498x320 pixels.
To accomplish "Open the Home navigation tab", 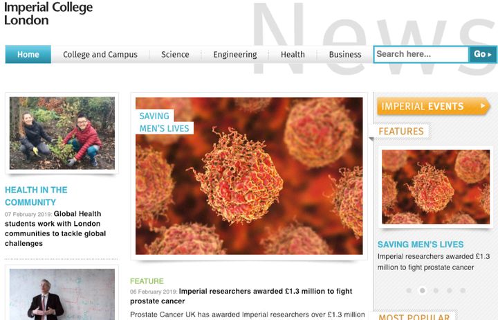I will [x=28, y=55].
